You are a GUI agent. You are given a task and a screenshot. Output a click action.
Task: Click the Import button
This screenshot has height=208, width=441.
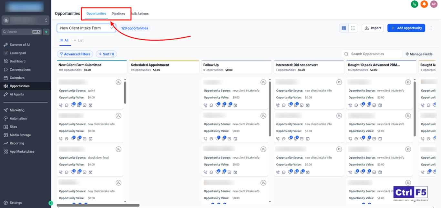373,28
